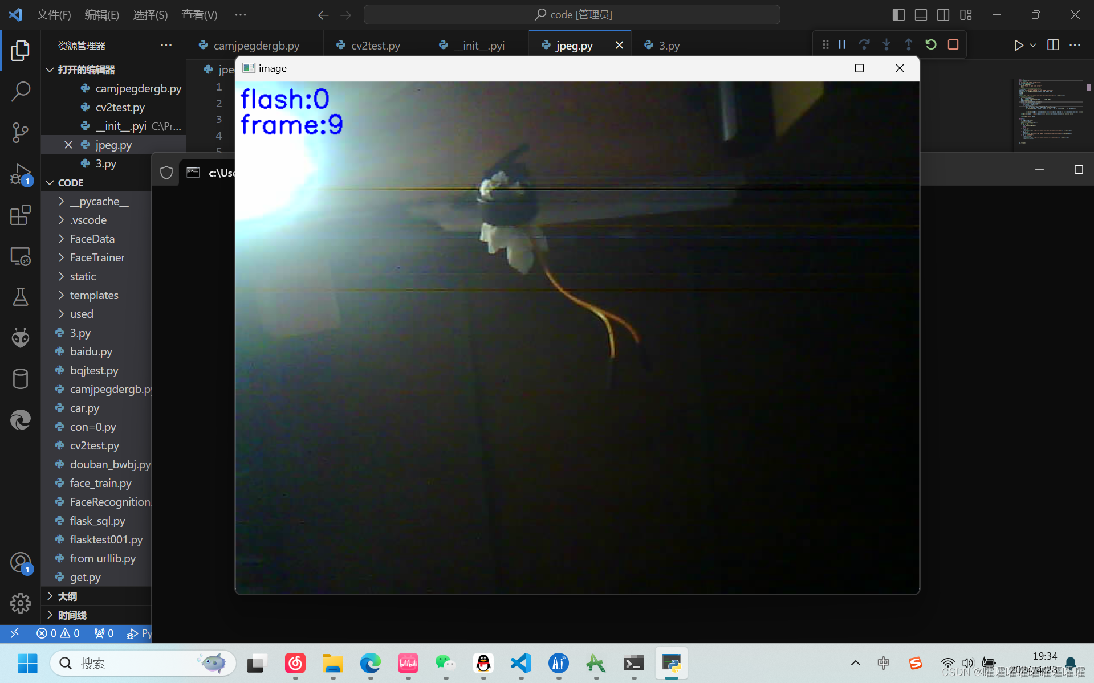1094x683 pixels.
Task: Open the Search view
Action: pos(21,91)
